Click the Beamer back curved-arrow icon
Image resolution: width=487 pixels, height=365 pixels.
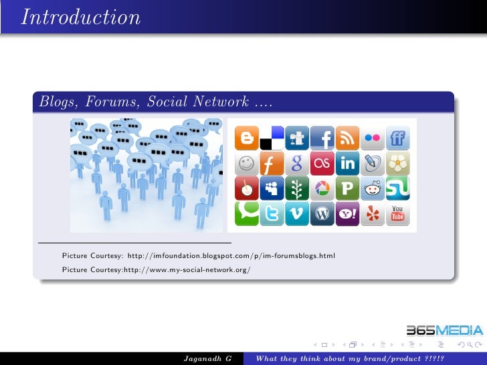pos(462,344)
